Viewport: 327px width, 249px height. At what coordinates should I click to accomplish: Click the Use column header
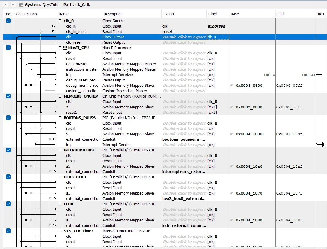pos(8,14)
